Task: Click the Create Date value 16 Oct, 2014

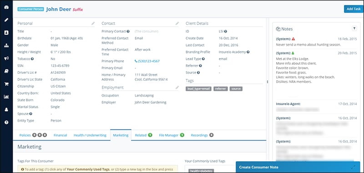Action: click(x=228, y=38)
